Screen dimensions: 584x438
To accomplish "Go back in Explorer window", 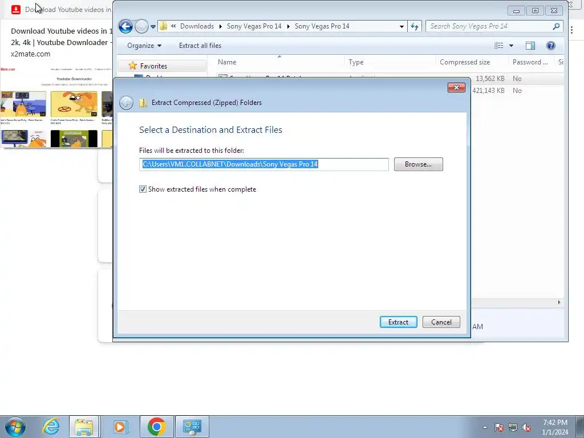I will (x=125, y=26).
